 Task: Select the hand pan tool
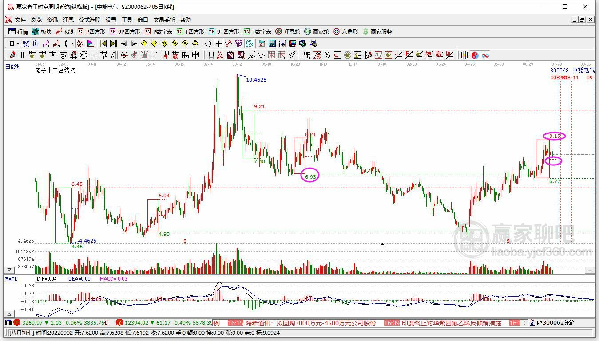(x=208, y=43)
